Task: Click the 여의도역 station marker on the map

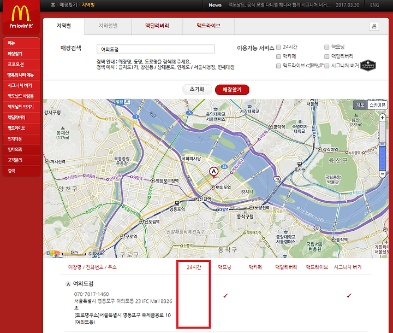Action: click(x=212, y=188)
